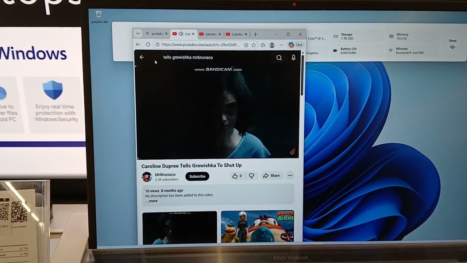Open the browser profile avatar

272,45
